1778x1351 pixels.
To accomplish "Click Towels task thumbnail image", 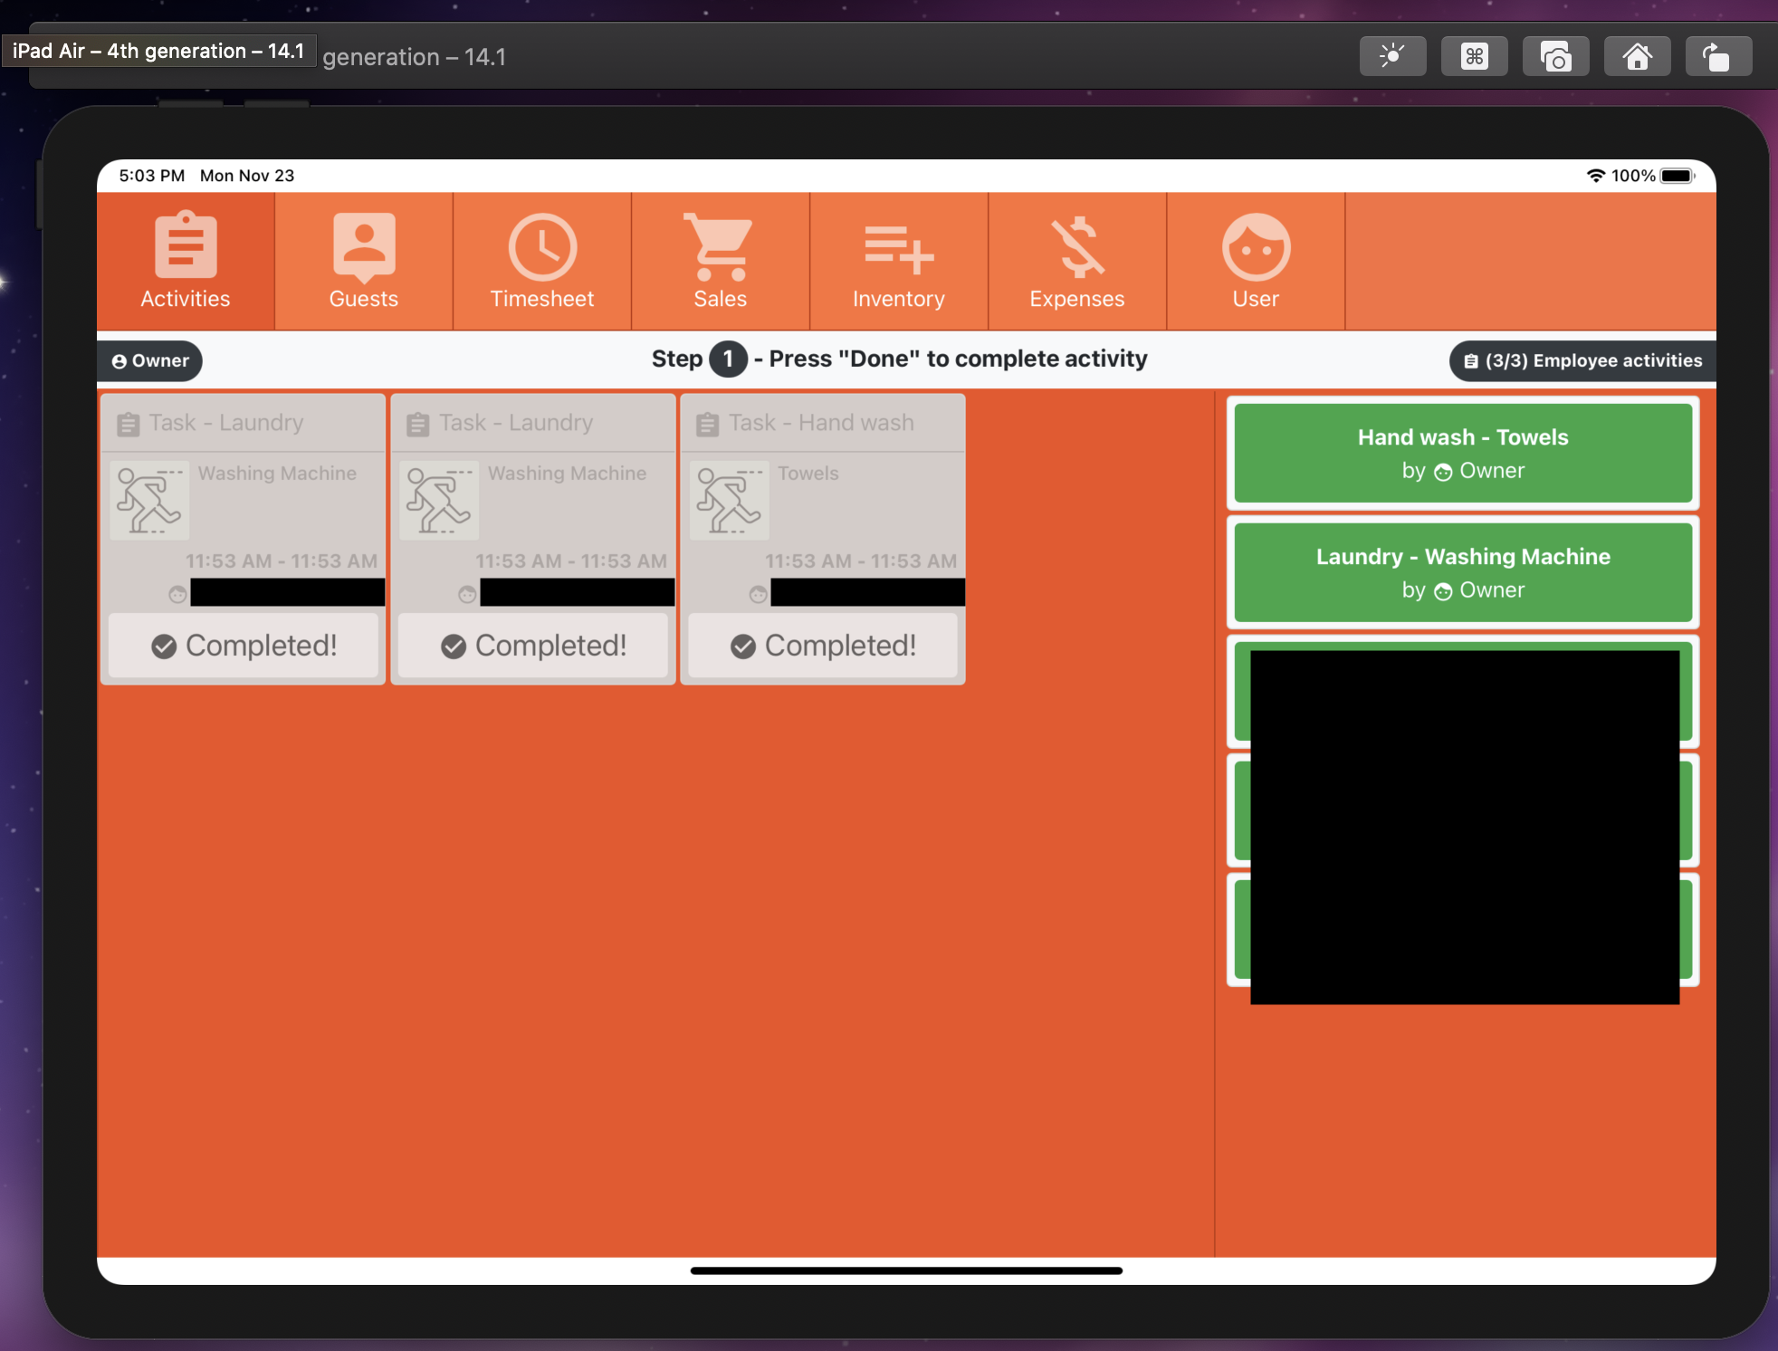I will [729, 501].
